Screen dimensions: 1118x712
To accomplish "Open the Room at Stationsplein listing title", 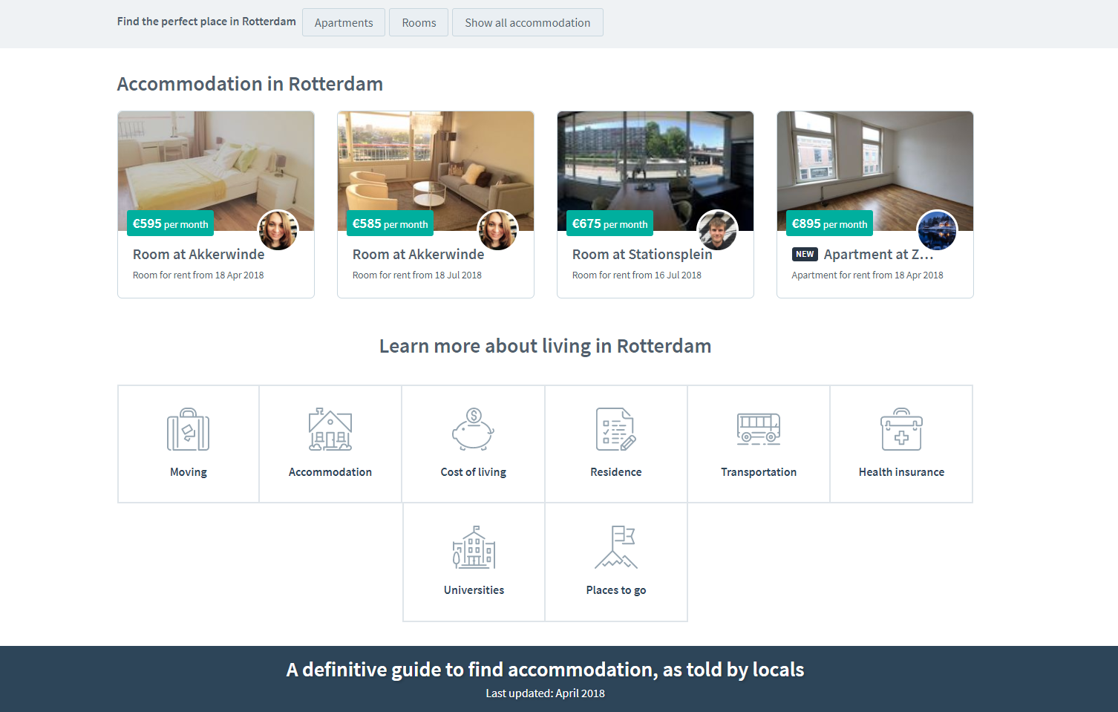I will click(x=641, y=255).
